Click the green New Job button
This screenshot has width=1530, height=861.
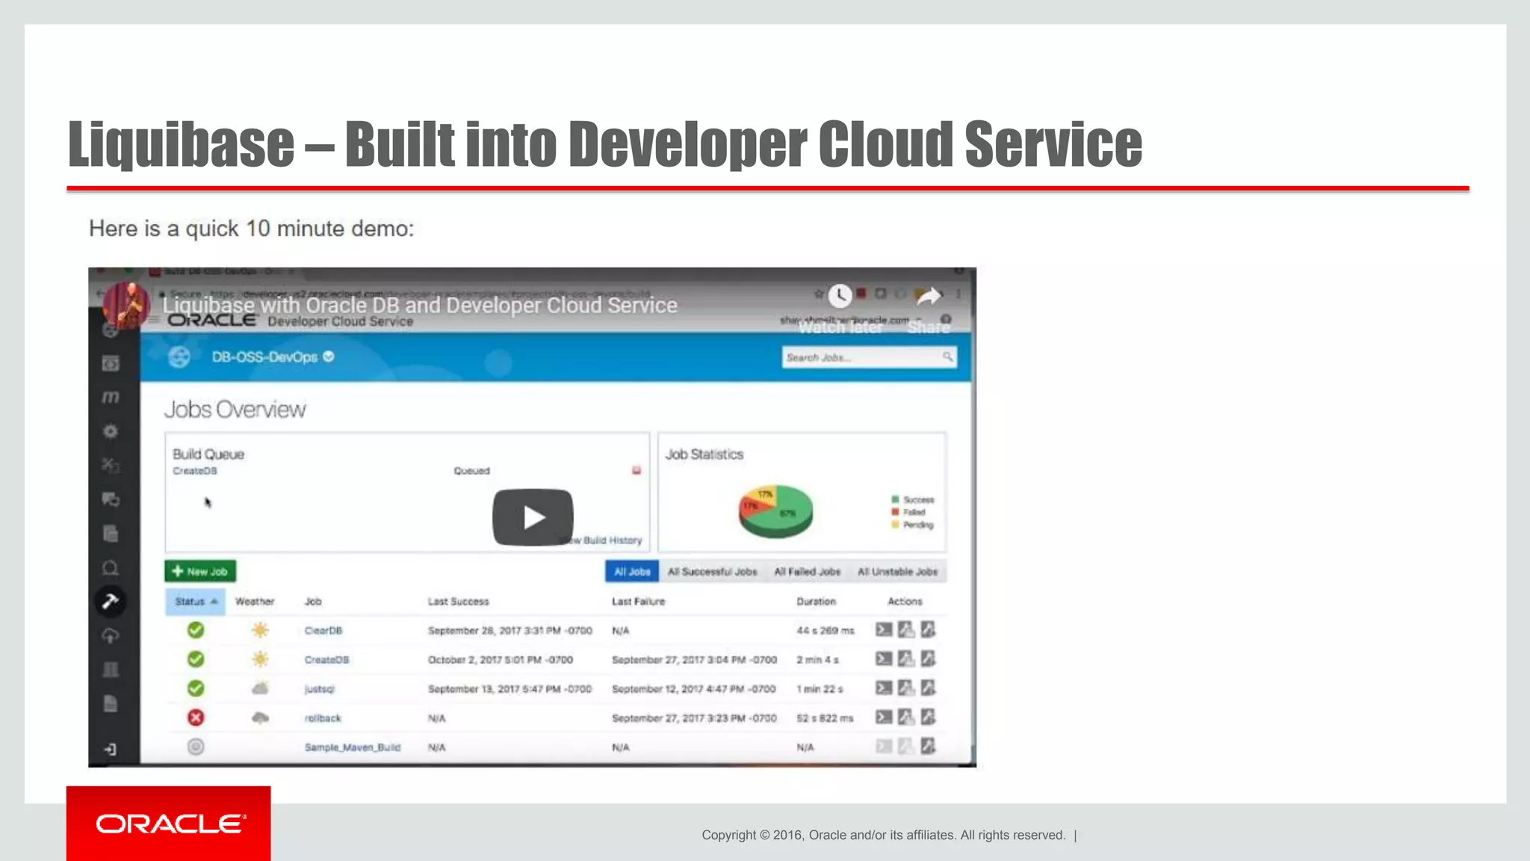[200, 571]
